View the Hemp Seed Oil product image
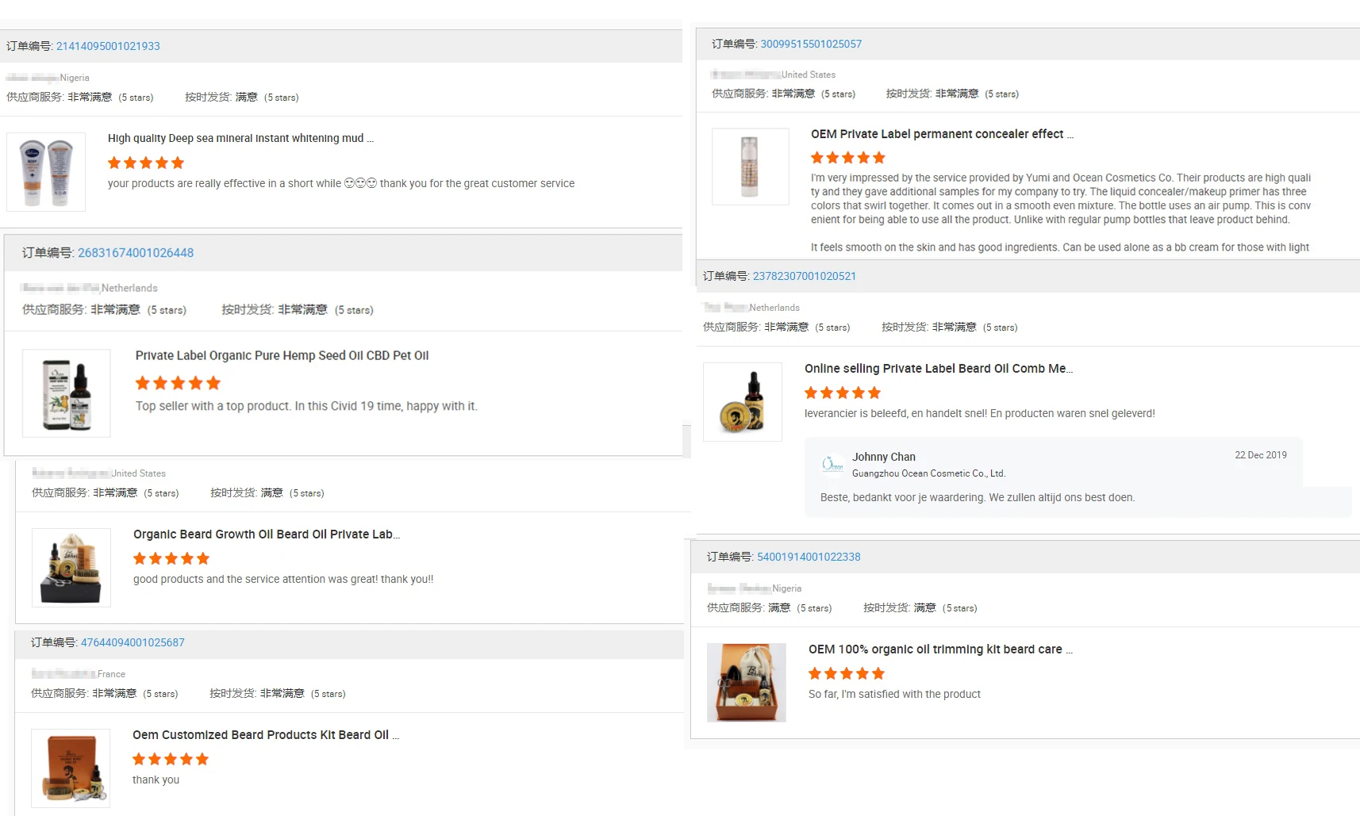1360x816 pixels. click(67, 393)
